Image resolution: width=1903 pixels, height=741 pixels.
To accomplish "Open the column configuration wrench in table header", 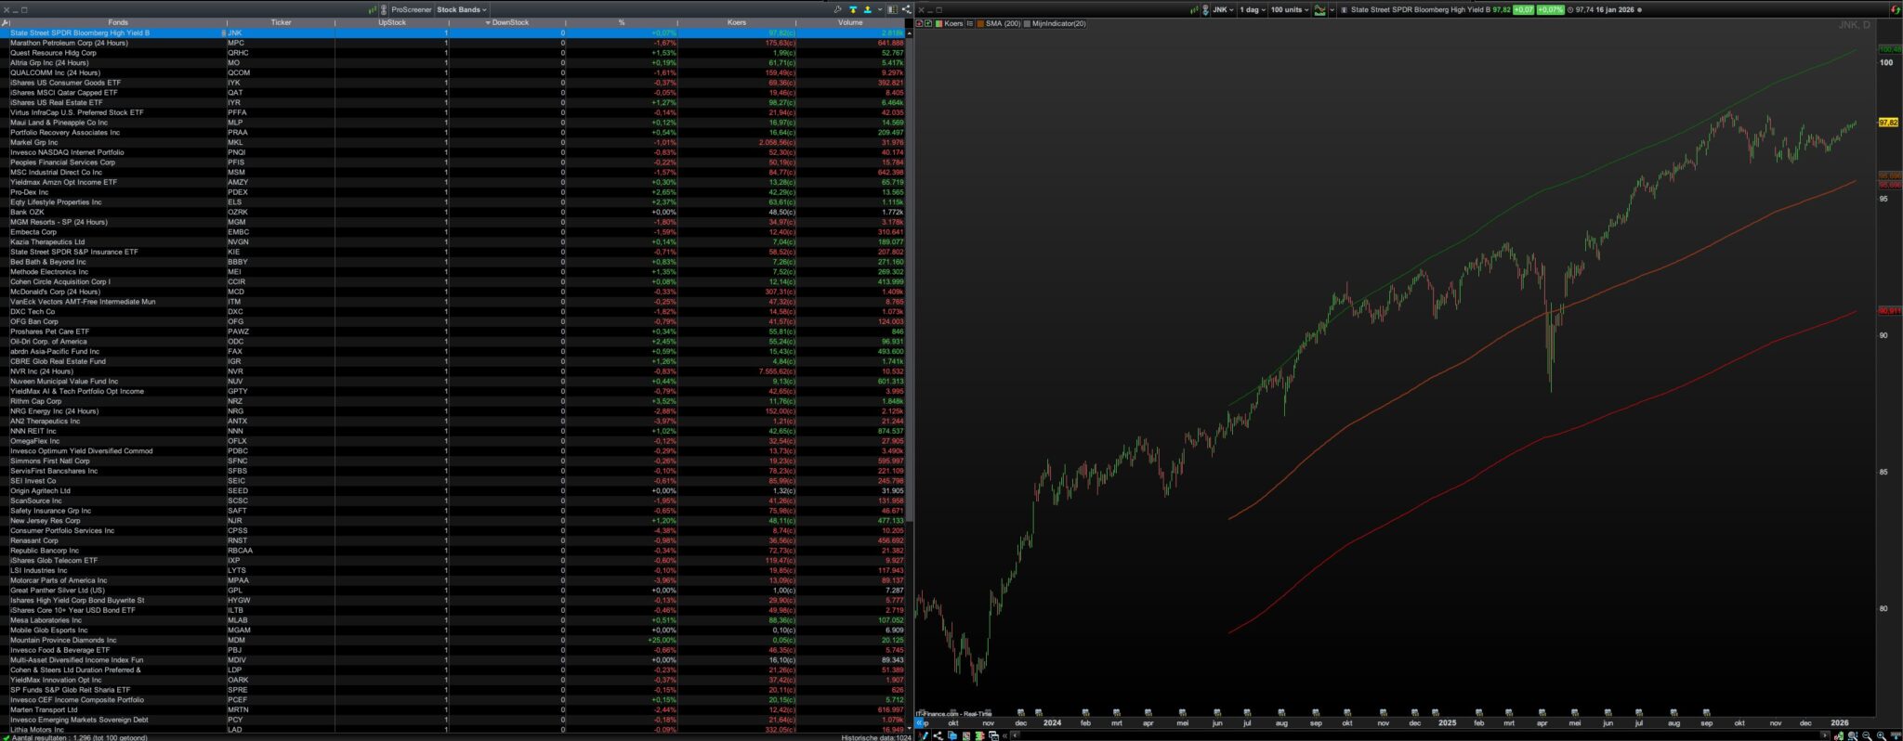I will coord(6,22).
